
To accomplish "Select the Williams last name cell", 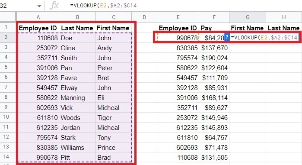I will tap(77, 148).
